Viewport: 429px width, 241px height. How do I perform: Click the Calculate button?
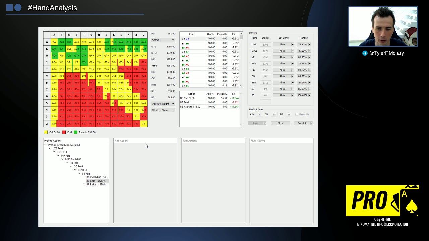[x=302, y=123]
